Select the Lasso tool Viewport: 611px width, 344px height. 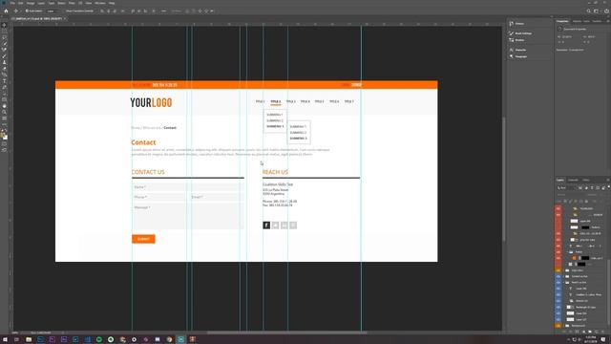pyautogui.click(x=4, y=37)
